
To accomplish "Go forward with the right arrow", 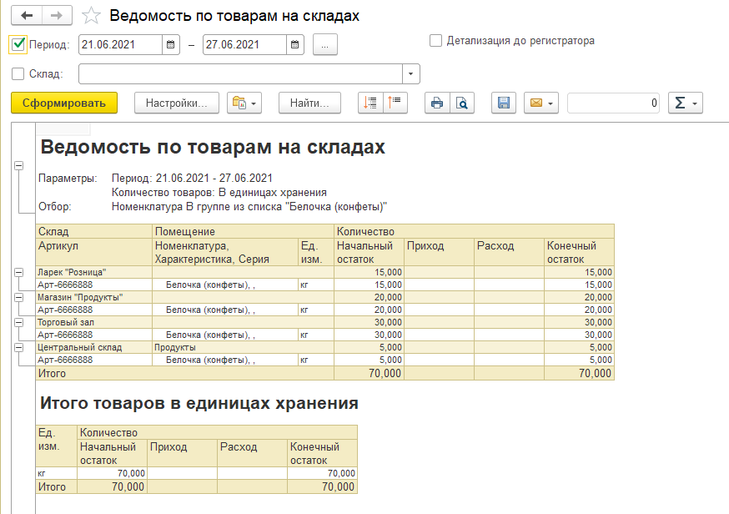I will click(x=57, y=15).
